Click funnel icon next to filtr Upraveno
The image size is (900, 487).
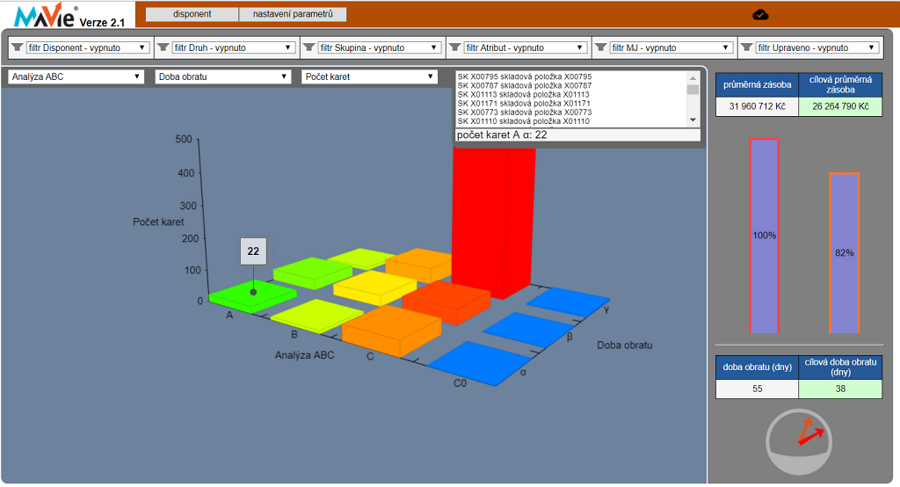[x=747, y=47]
